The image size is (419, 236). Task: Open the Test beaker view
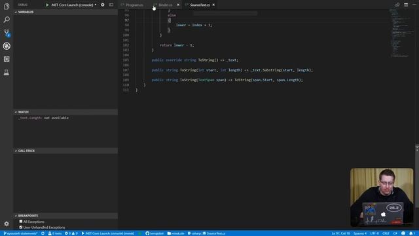pyautogui.click(x=7, y=72)
